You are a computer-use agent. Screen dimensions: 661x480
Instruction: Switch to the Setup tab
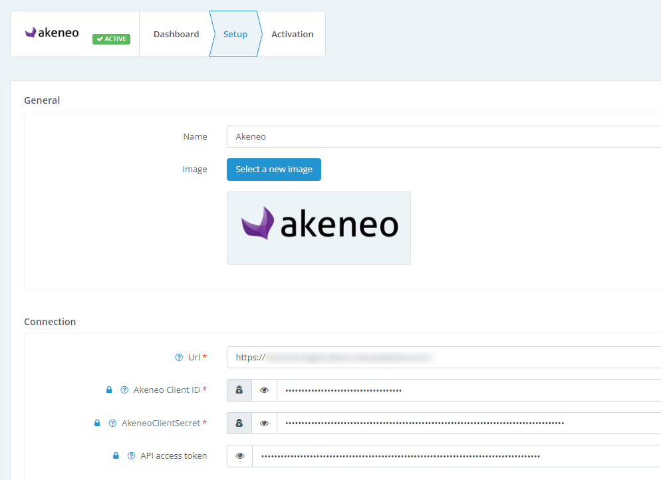235,34
